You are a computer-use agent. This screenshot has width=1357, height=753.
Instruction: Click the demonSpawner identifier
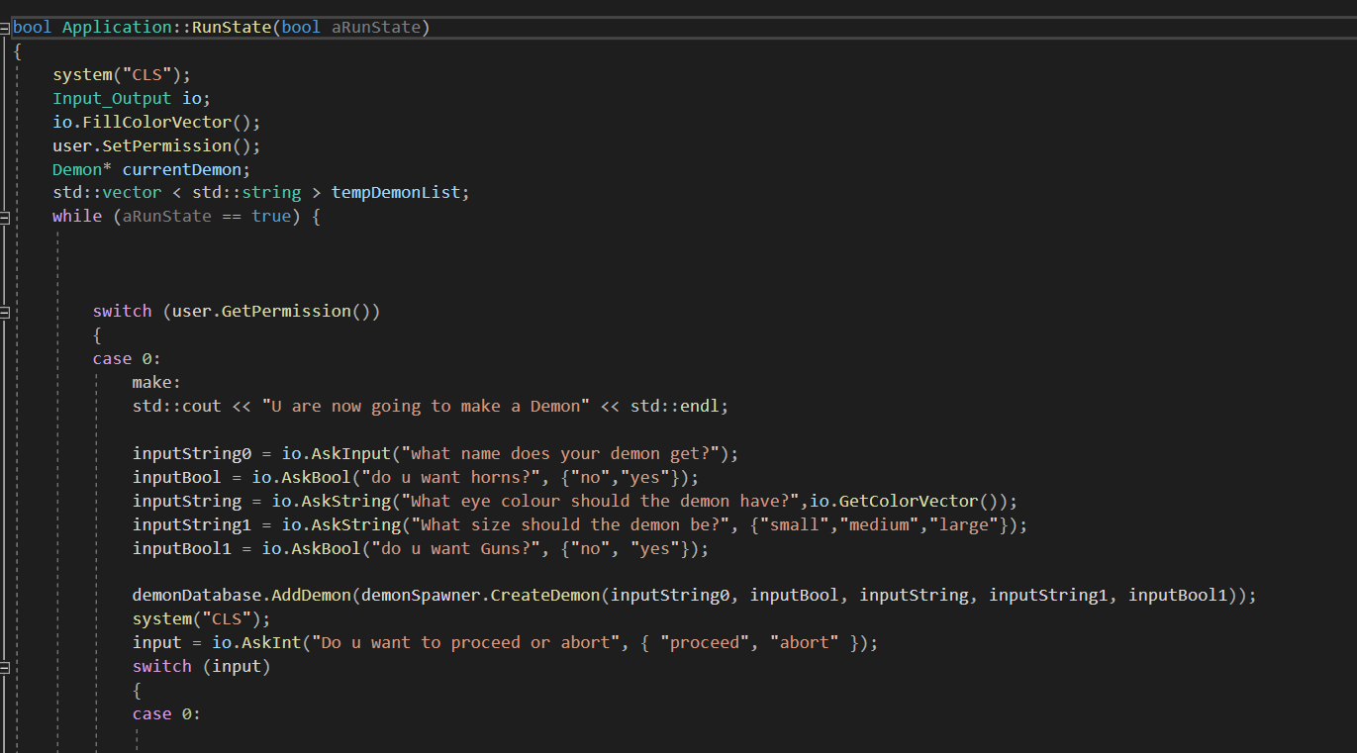pyautogui.click(x=421, y=596)
